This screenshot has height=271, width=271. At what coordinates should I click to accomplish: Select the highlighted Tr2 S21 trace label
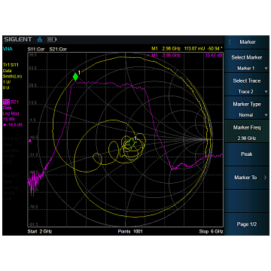11,102
